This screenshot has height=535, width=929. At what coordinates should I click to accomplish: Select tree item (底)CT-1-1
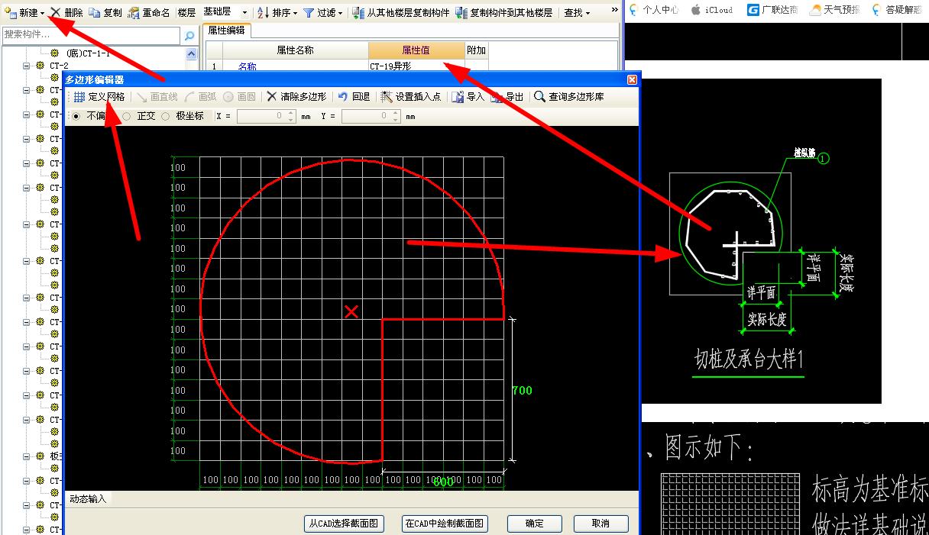click(88, 53)
